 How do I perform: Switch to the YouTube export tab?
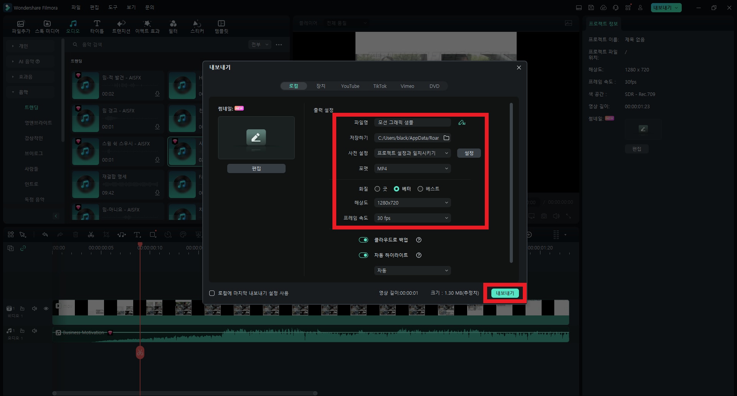[x=350, y=86]
